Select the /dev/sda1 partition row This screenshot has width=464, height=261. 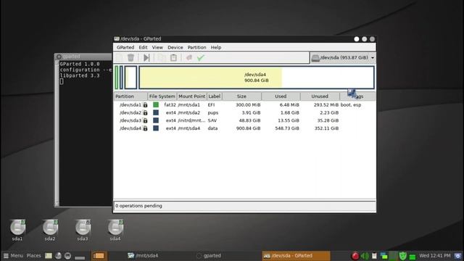tap(245, 104)
